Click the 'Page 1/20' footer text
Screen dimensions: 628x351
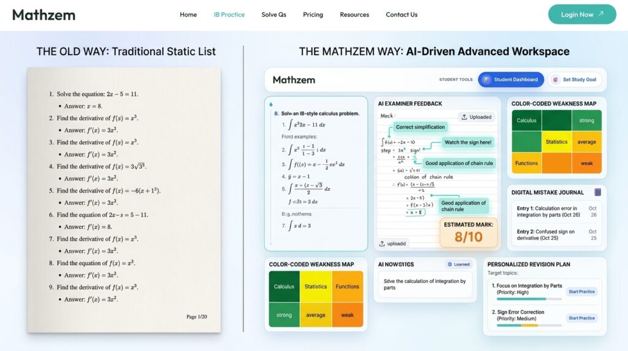197,317
